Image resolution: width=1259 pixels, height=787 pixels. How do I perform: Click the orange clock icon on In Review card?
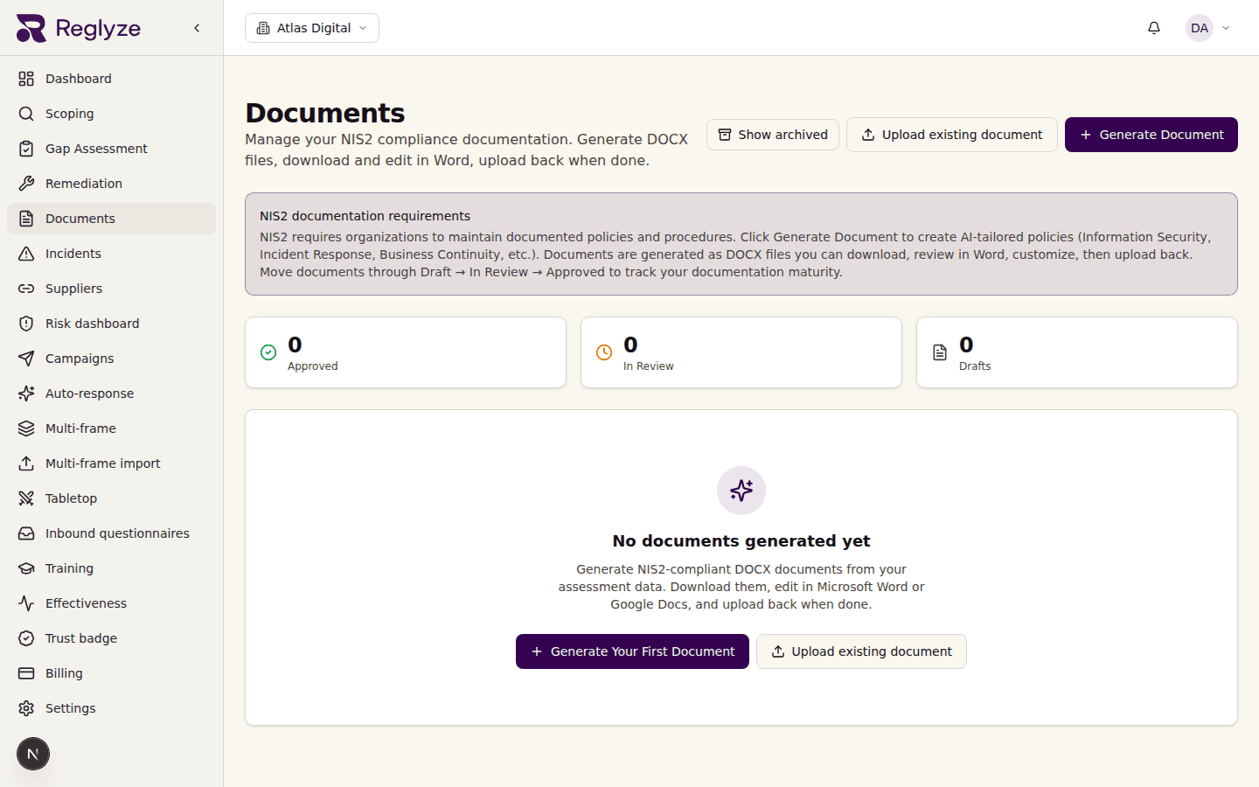click(x=604, y=352)
